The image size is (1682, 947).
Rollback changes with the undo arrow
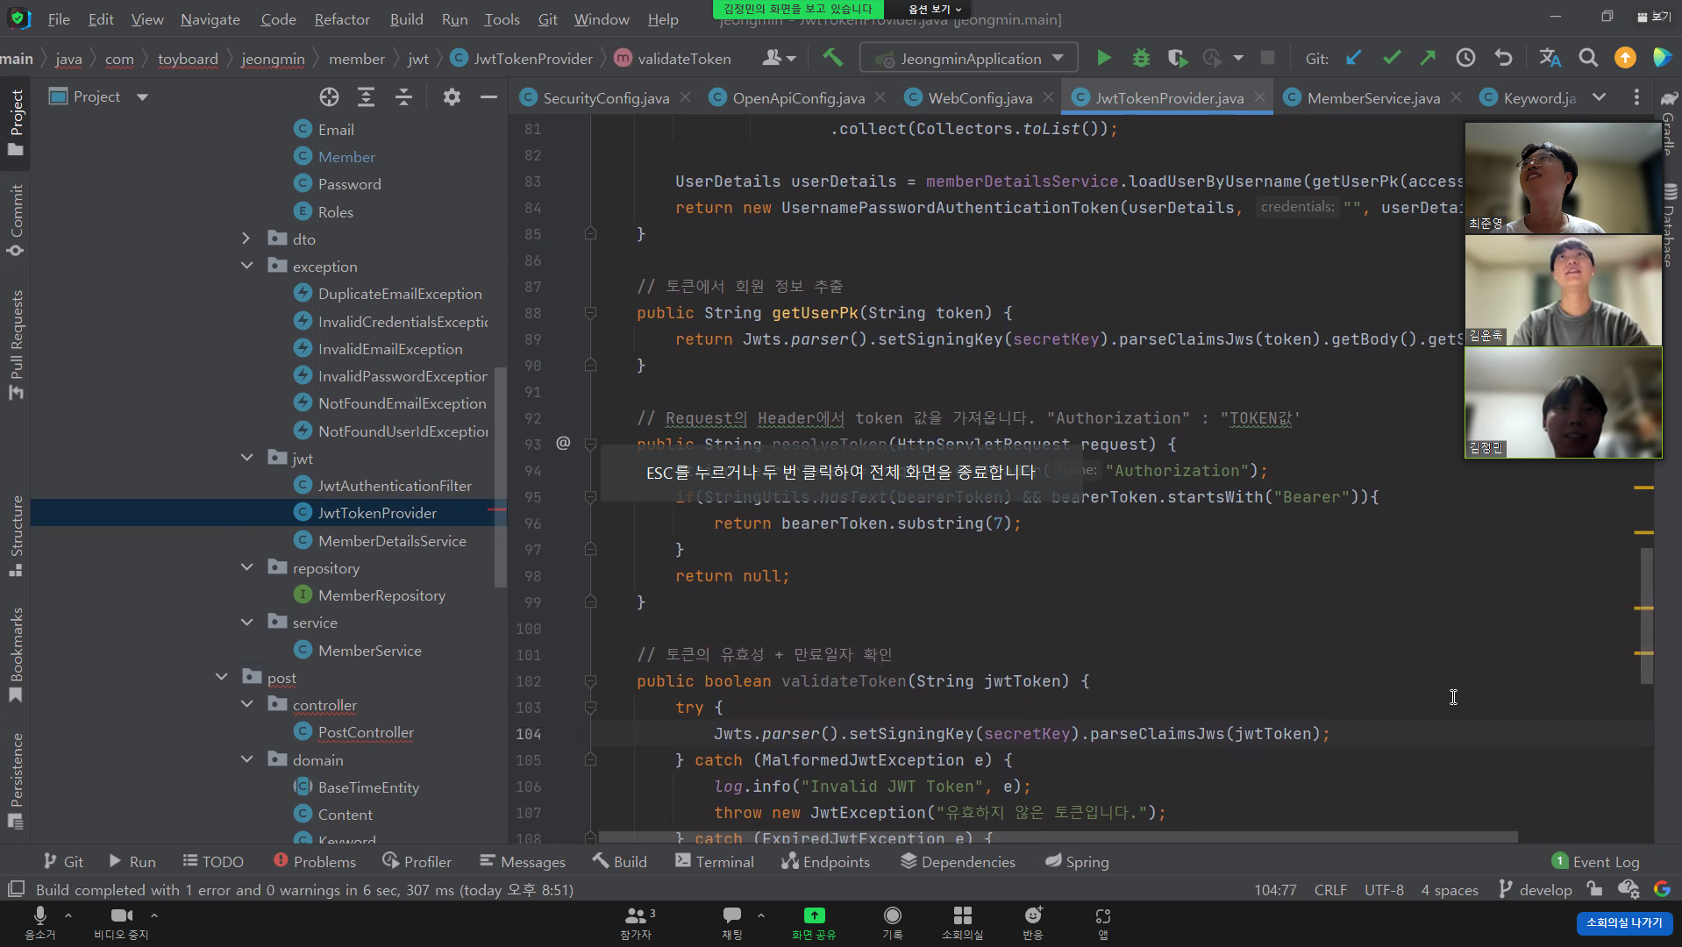click(1503, 58)
